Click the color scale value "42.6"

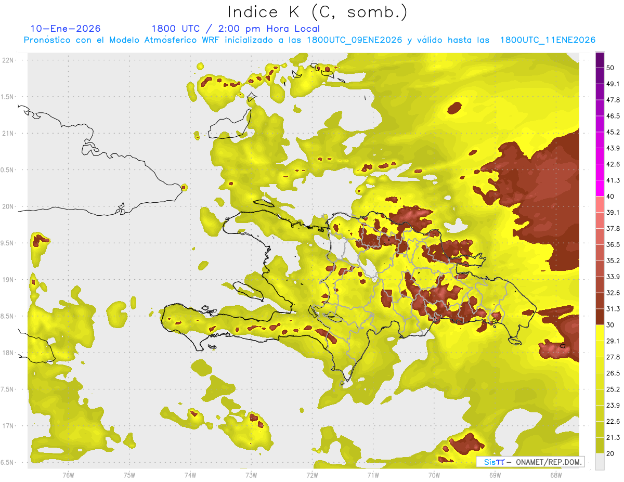614,164
